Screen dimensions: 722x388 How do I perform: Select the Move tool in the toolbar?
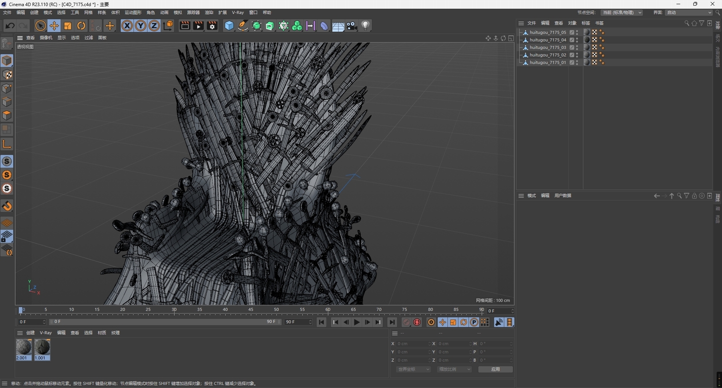[x=54, y=26]
